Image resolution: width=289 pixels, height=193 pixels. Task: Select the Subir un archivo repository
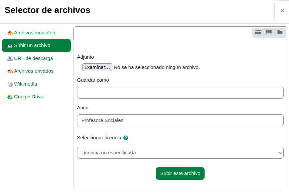[x=36, y=45]
